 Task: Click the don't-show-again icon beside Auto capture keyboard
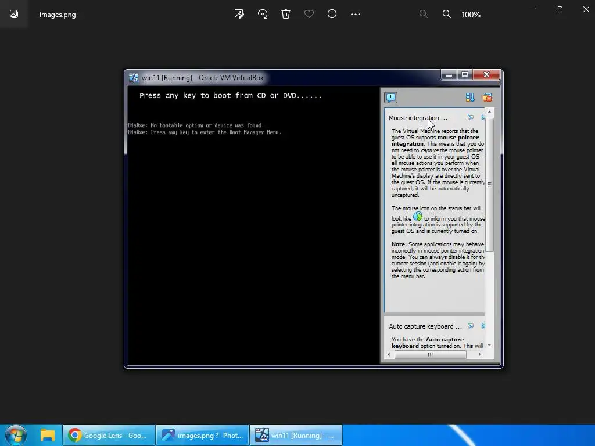pyautogui.click(x=471, y=326)
